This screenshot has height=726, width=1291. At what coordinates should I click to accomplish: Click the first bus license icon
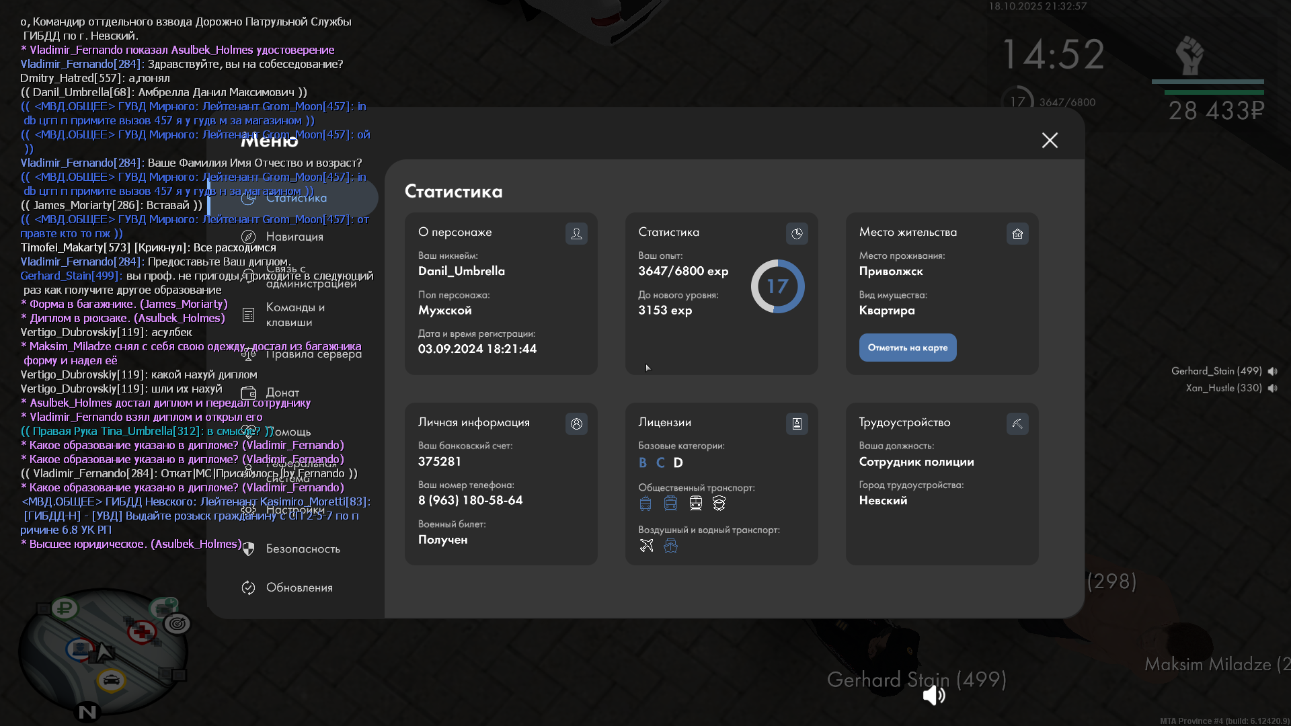coord(645,503)
